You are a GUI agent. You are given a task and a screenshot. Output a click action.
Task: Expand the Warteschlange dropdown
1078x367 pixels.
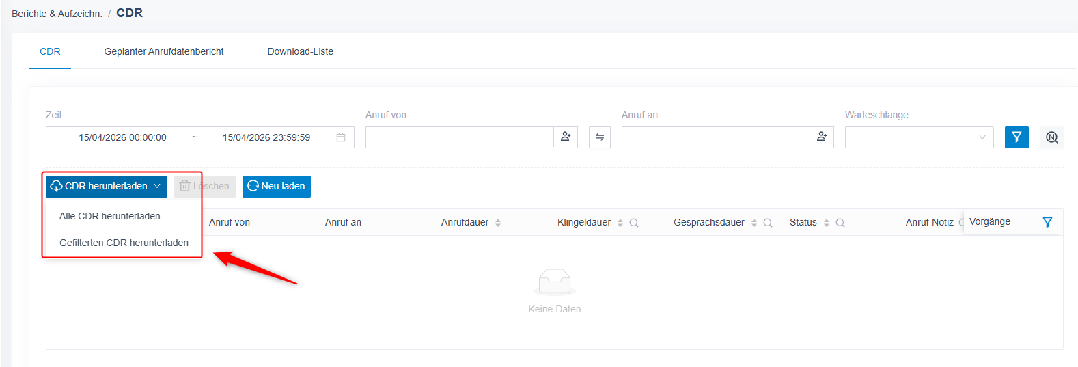click(x=919, y=137)
